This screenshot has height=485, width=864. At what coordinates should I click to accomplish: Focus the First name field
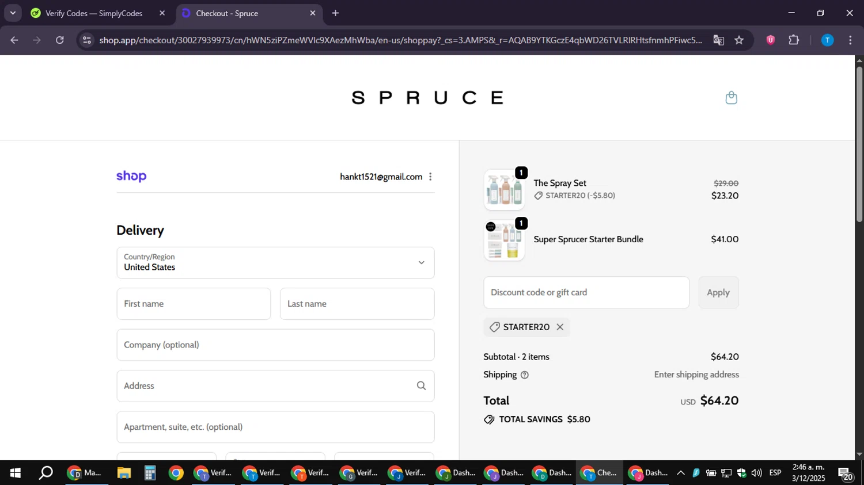(194, 304)
